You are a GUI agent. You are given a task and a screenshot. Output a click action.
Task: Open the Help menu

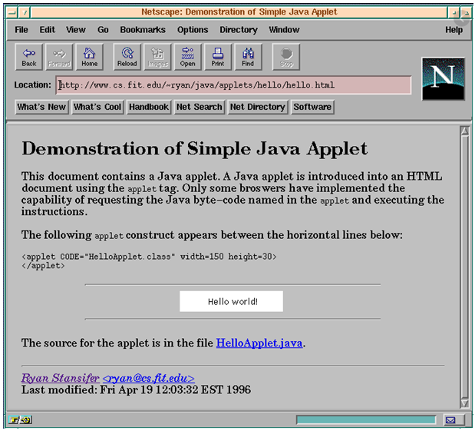click(x=454, y=30)
